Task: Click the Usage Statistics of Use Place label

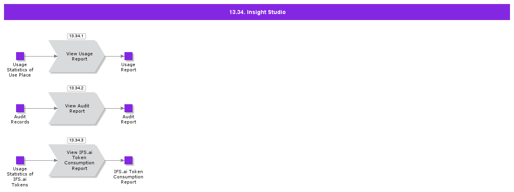Action: click(20, 70)
